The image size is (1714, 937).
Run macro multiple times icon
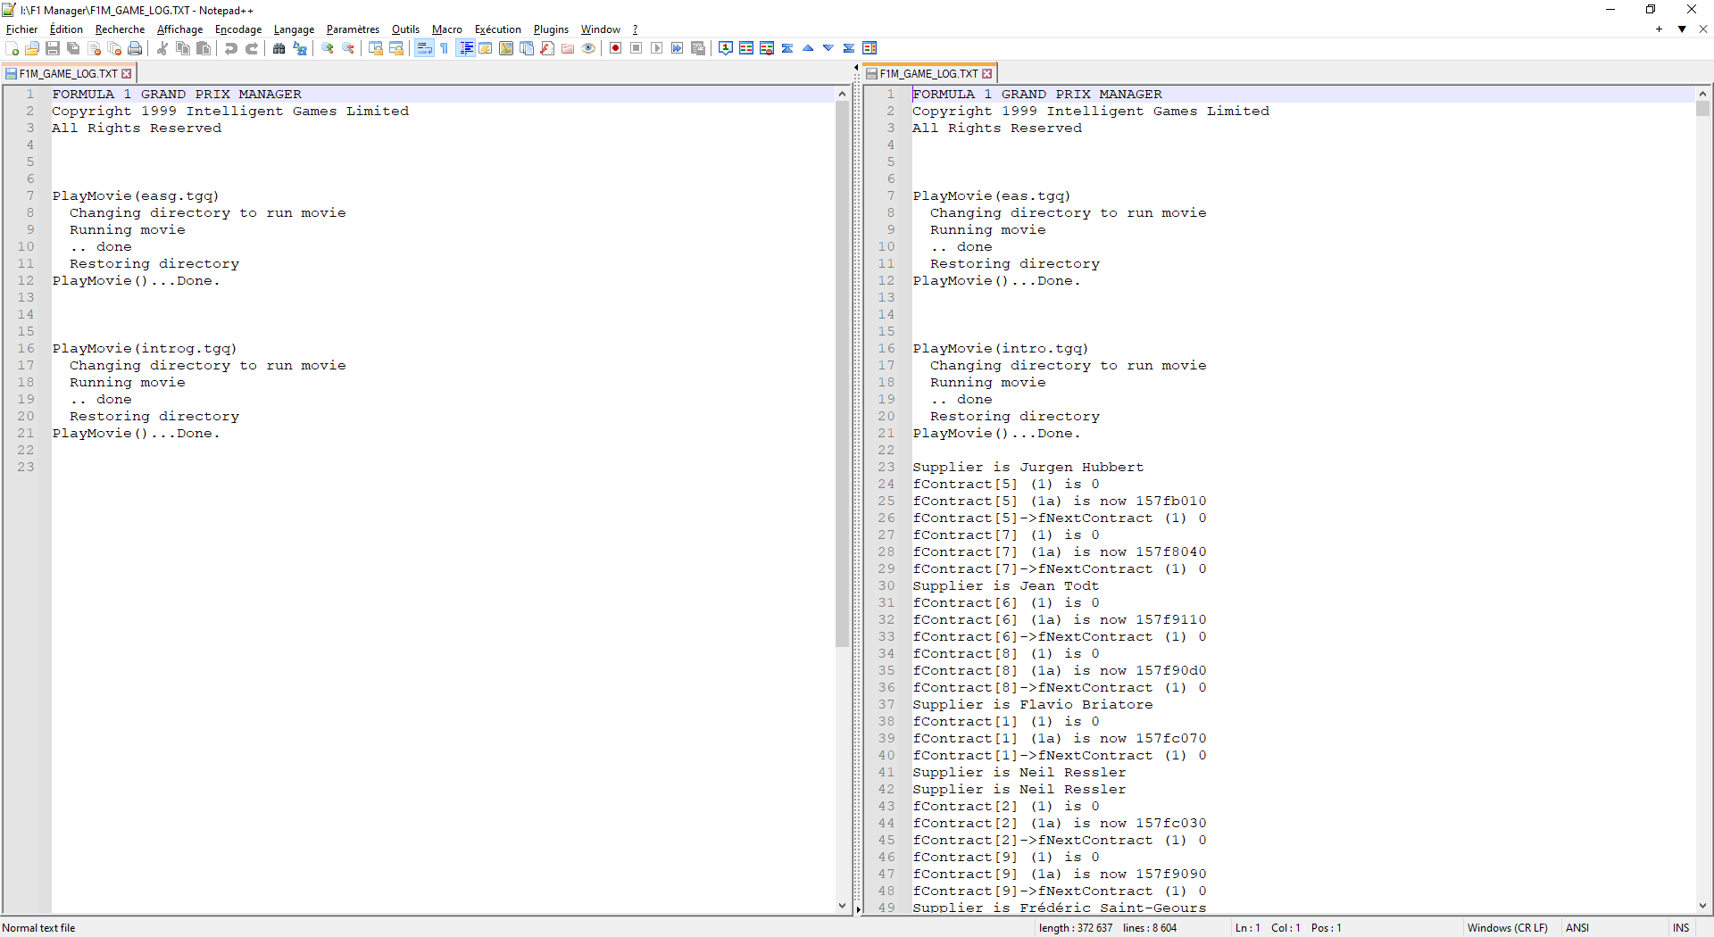[678, 48]
